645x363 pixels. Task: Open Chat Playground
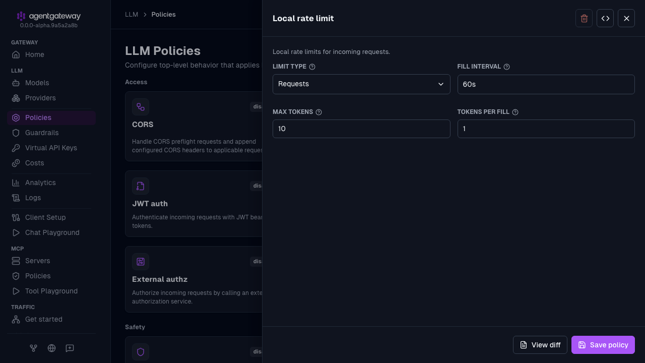(x=51, y=232)
